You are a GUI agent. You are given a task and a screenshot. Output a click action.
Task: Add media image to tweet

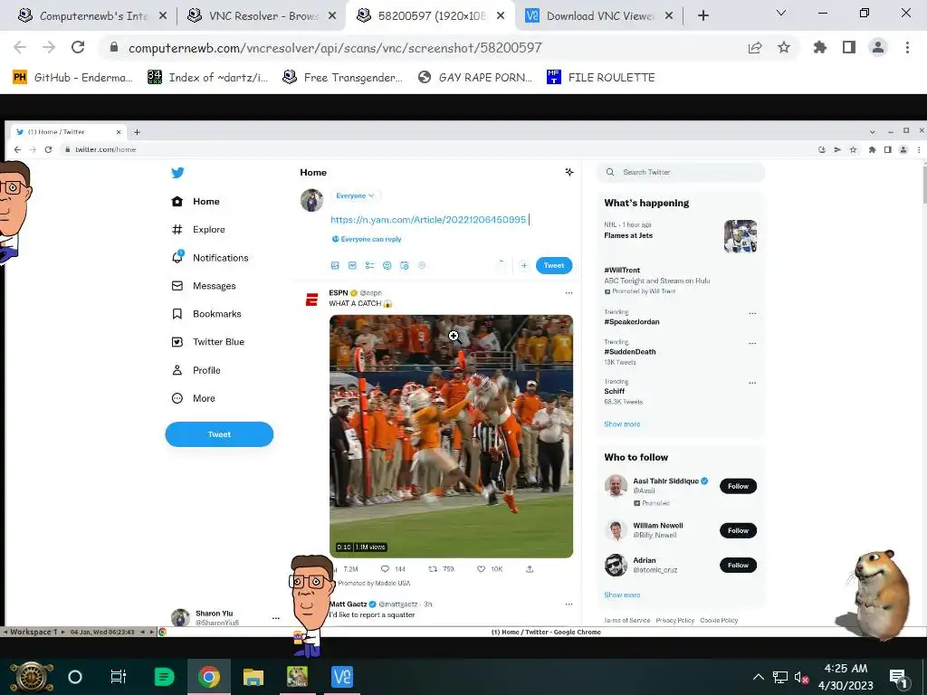[335, 265]
